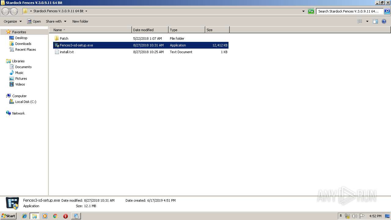The height and width of the screenshot is (220, 391).
Task: Open Help with the question mark icon
Action: (x=384, y=21)
